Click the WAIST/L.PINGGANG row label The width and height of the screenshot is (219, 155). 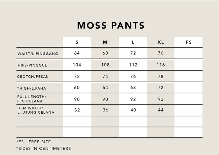(x=38, y=54)
